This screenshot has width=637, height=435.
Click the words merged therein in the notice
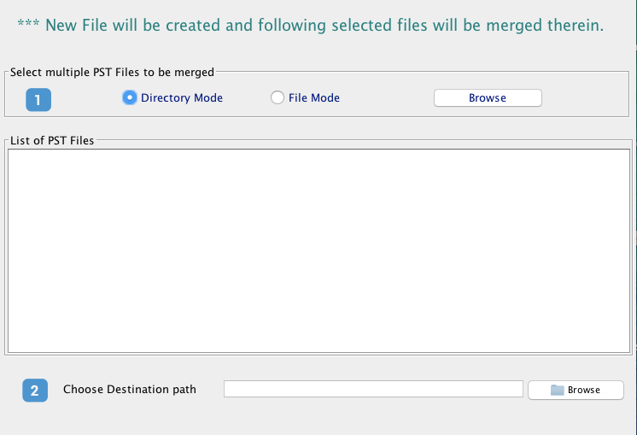[x=545, y=26]
